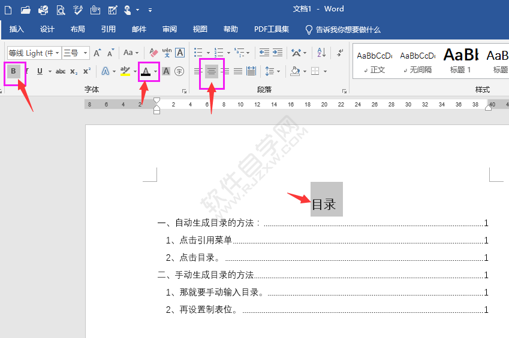Open highlight color dropdown arrow
Image resolution: width=509 pixels, height=338 pixels.
tap(135, 71)
